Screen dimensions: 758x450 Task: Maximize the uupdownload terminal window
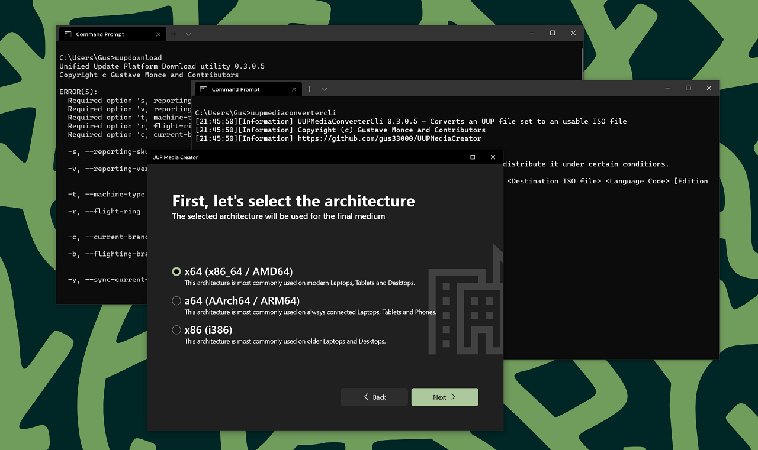click(553, 33)
